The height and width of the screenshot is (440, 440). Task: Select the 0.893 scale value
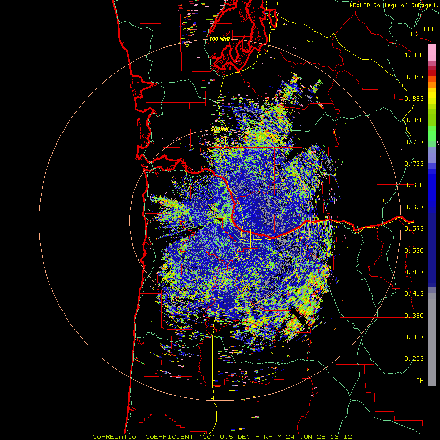point(414,98)
